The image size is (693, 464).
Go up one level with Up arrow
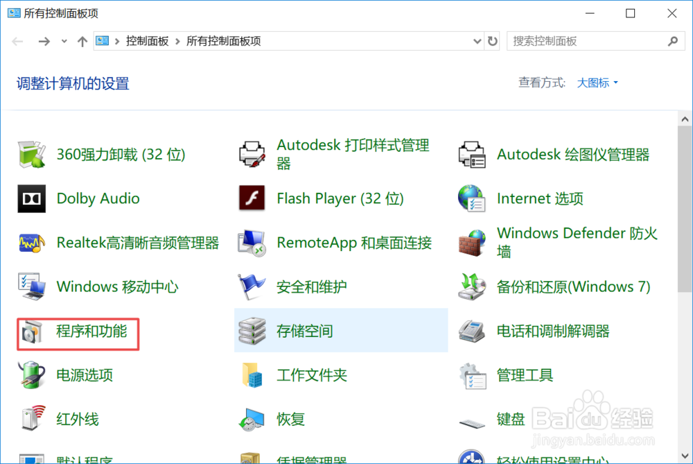pyautogui.click(x=82, y=41)
